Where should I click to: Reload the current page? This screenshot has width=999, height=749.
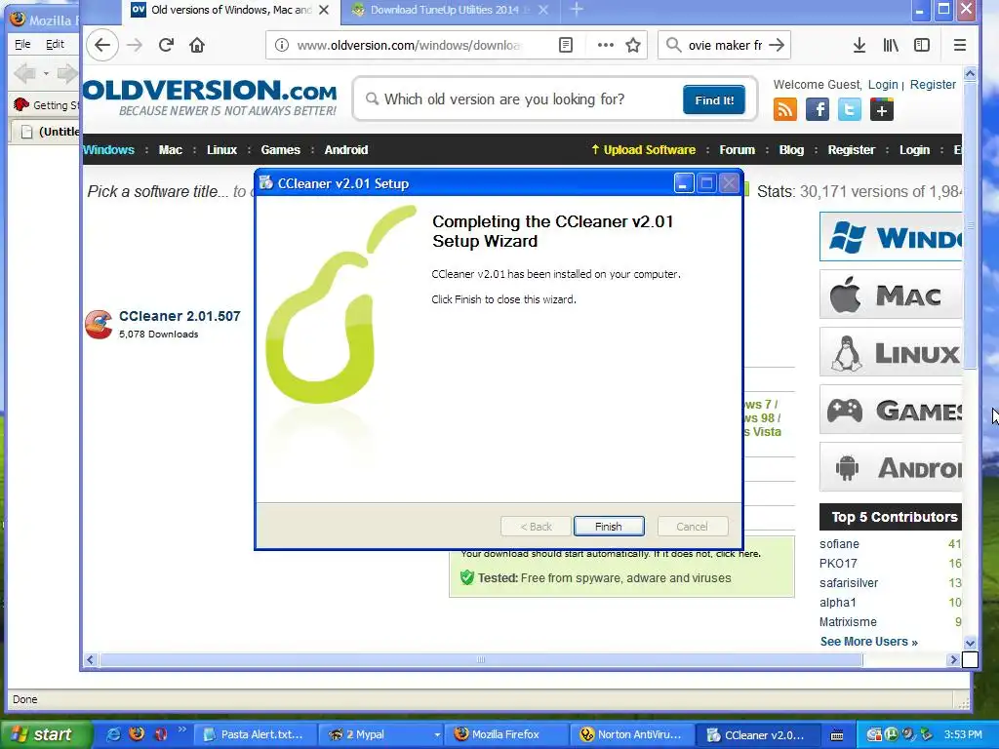[166, 45]
